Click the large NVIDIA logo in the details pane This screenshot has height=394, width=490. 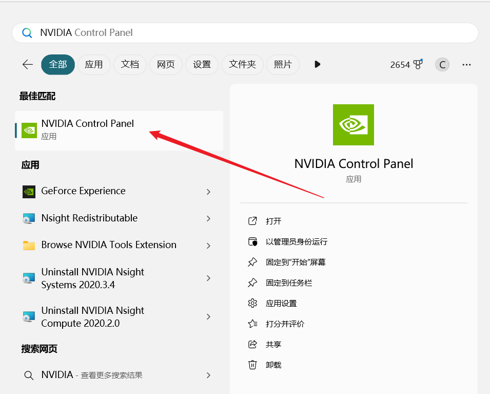click(354, 124)
